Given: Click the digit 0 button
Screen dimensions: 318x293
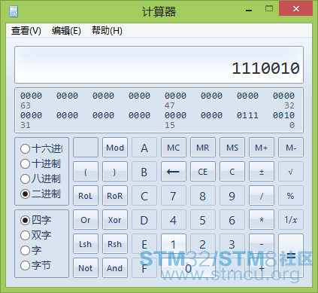Looking at the screenshot, I should pos(188,268).
